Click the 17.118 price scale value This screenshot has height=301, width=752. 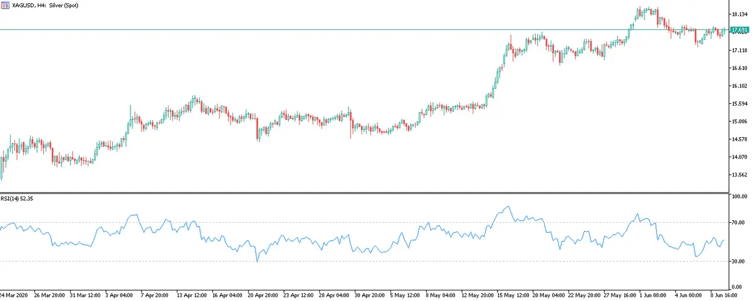739,50
